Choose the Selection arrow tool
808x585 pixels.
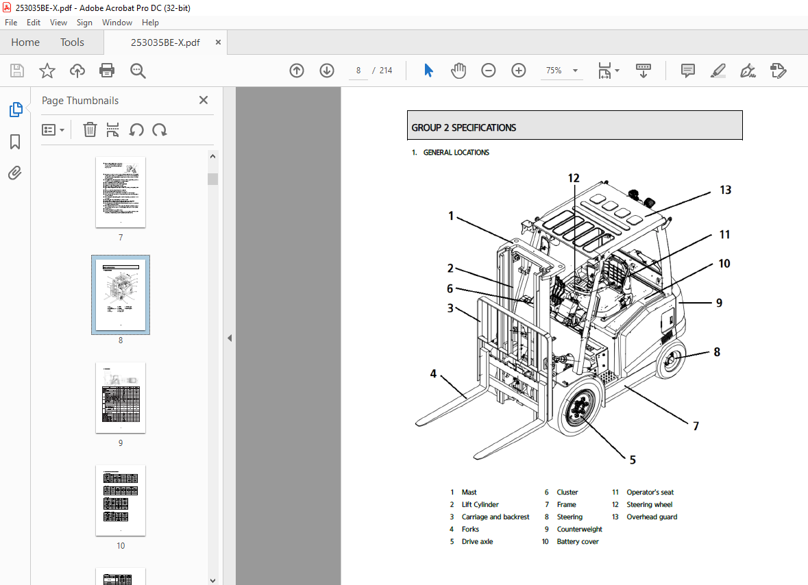point(428,71)
